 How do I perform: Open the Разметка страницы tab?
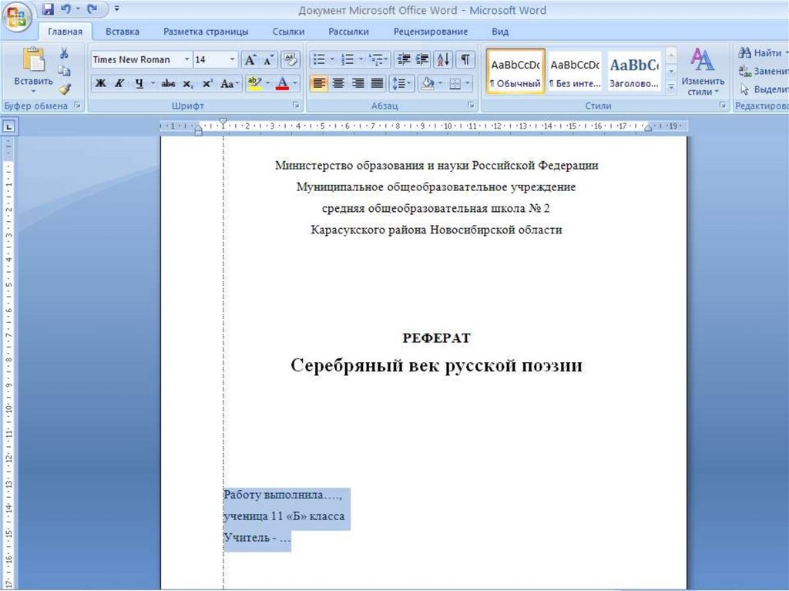pyautogui.click(x=206, y=32)
